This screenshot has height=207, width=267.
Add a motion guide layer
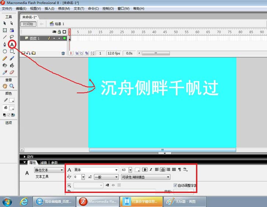[28, 53]
